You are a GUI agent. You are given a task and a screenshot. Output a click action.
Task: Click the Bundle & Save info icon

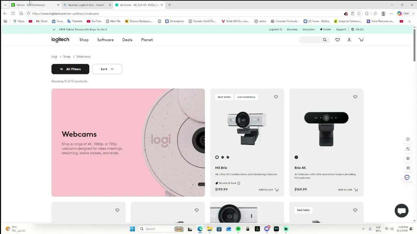(238, 183)
